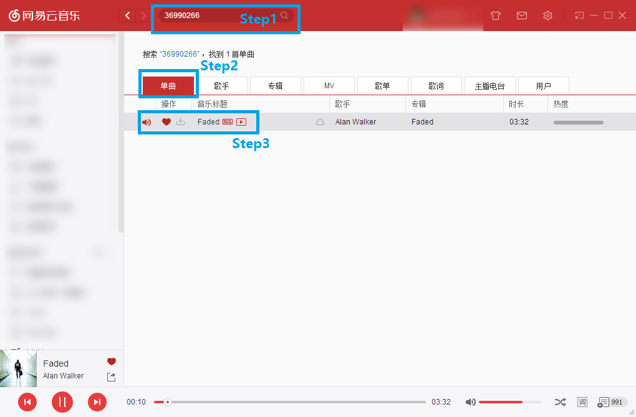This screenshot has width=636, height=417.
Task: Toggle the heart like in Faded row
Action: pyautogui.click(x=166, y=121)
